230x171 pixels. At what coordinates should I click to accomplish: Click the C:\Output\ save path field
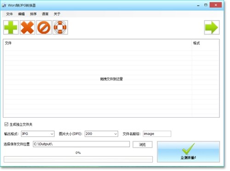click(x=81, y=144)
